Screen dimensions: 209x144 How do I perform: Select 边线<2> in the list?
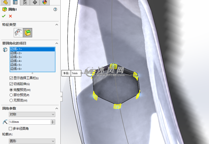pos(32,53)
